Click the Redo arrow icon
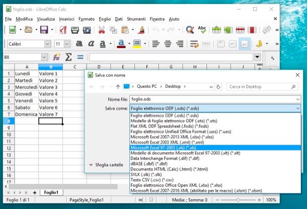 [x=171, y=30]
